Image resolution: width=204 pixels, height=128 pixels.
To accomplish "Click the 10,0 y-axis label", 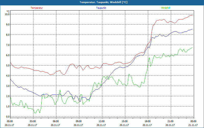I will [x=7, y=14].
